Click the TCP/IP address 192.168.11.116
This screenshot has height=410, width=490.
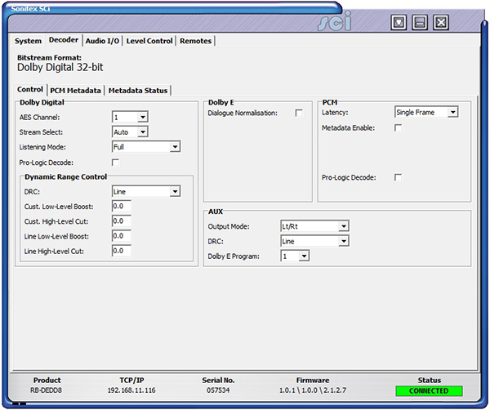coord(131,390)
